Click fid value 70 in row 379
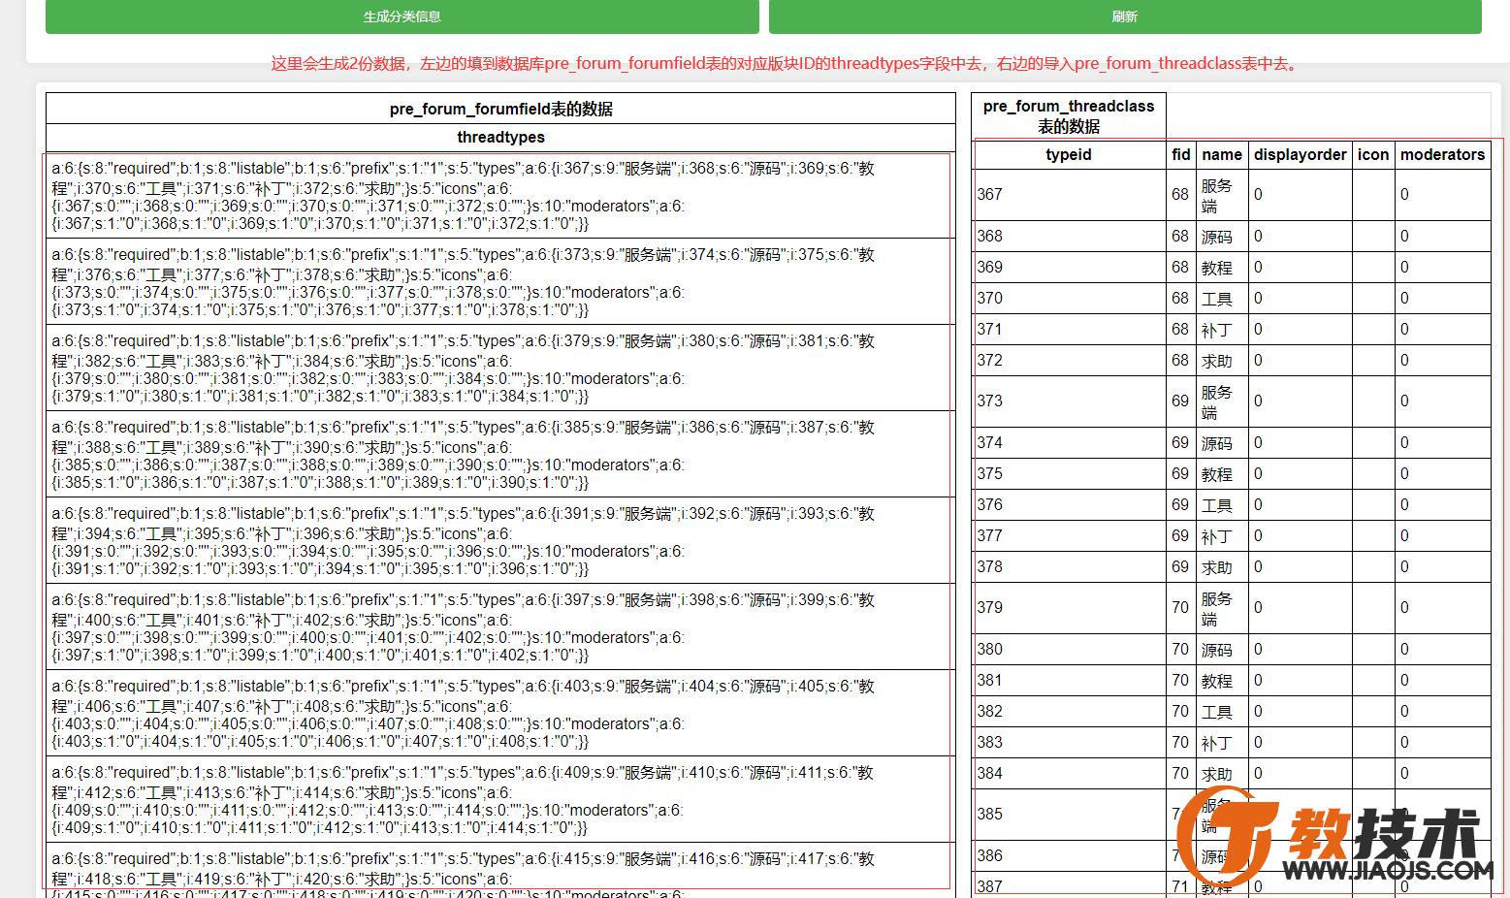 pos(1180,608)
